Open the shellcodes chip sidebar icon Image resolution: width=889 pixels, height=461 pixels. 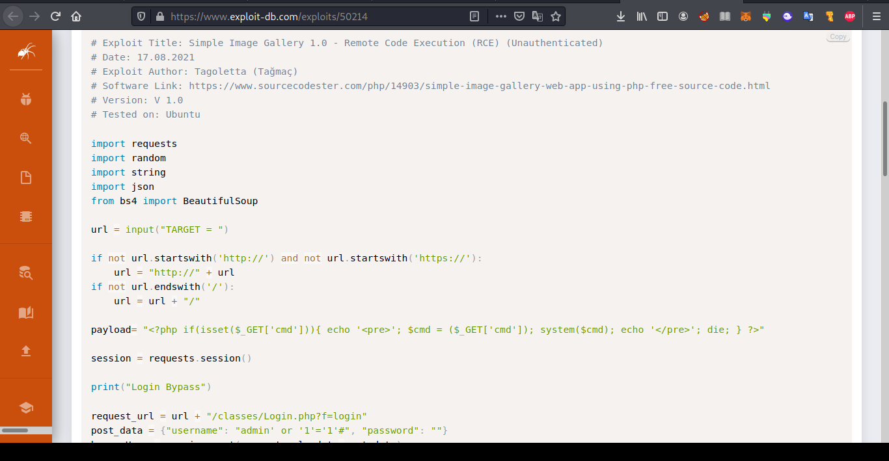click(26, 217)
